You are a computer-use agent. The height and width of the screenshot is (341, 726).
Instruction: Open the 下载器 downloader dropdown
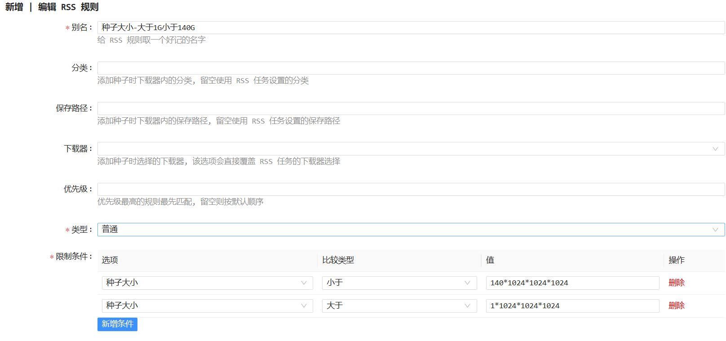tap(404, 149)
